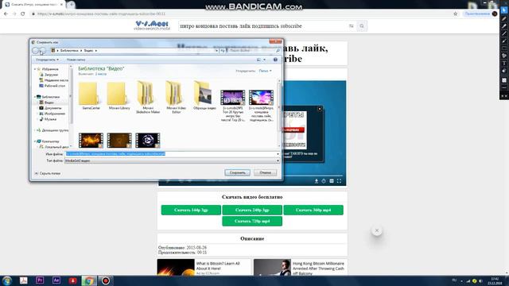Go back in the Chrome browser
Screen dimensions: 509x286
coord(6,14)
